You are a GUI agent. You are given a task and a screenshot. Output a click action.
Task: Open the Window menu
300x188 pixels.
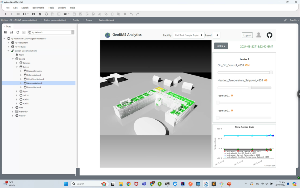click(x=62, y=8)
